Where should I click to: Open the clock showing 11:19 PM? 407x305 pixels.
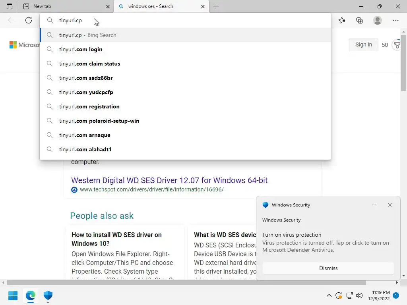[379, 295]
